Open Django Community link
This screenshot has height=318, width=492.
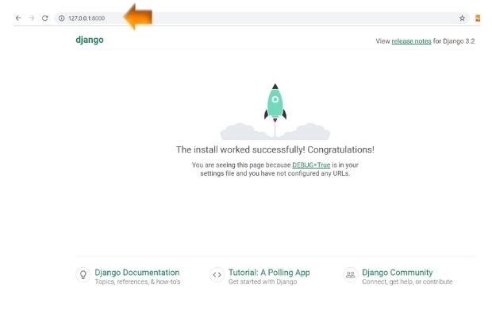(x=398, y=273)
